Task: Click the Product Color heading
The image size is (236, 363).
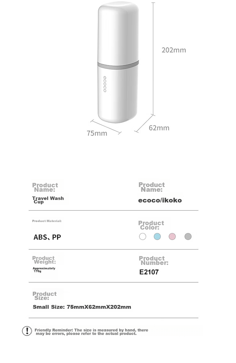Action: click(151, 225)
